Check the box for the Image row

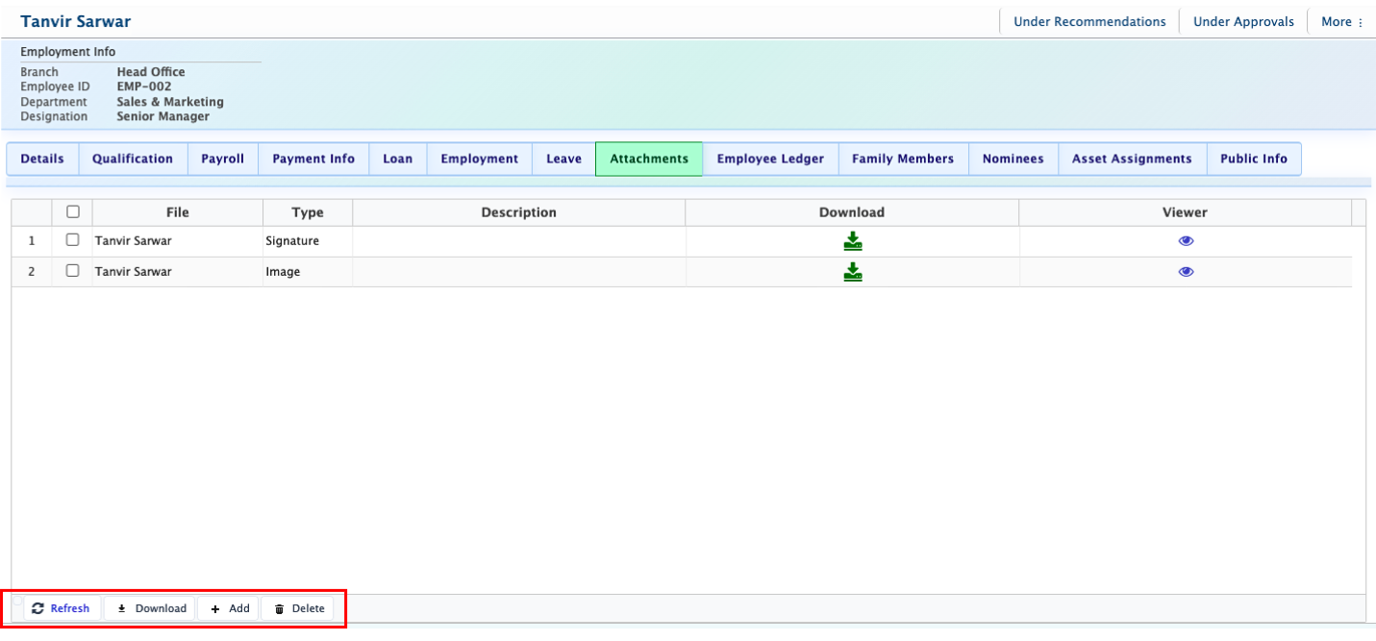point(72,271)
